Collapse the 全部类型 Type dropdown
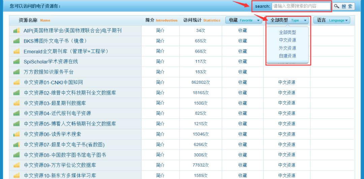This screenshot has height=179, width=364. coord(288,21)
